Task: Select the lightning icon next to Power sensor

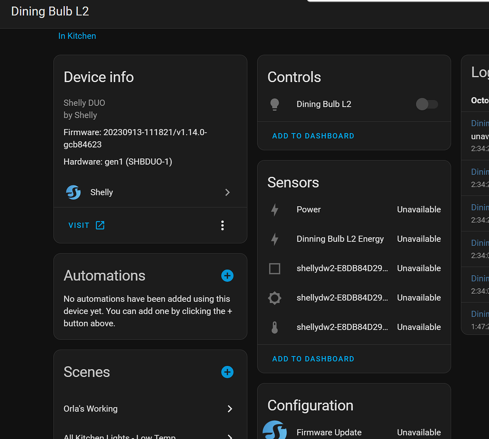Action: click(x=275, y=209)
